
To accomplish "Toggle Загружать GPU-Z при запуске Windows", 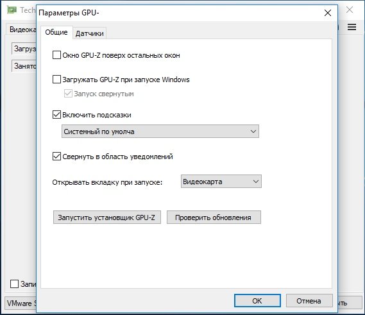I will pos(56,80).
